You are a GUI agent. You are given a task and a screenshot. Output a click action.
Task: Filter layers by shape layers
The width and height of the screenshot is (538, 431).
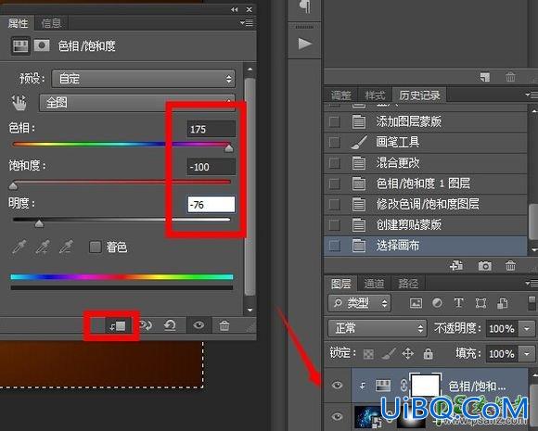(x=480, y=303)
